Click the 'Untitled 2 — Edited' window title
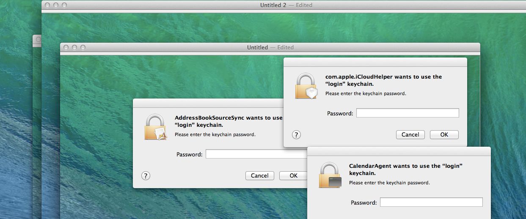Image resolution: width=526 pixels, height=219 pixels. pyautogui.click(x=286, y=5)
